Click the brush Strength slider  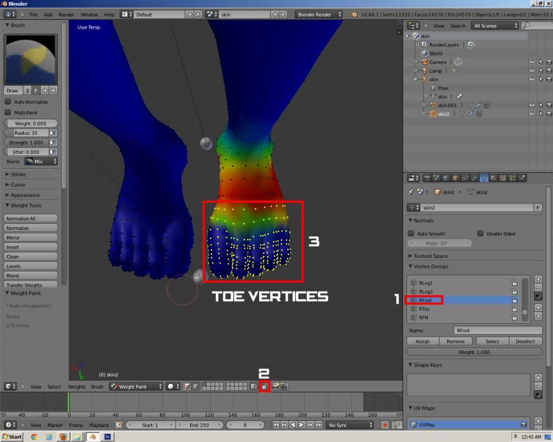pos(26,142)
